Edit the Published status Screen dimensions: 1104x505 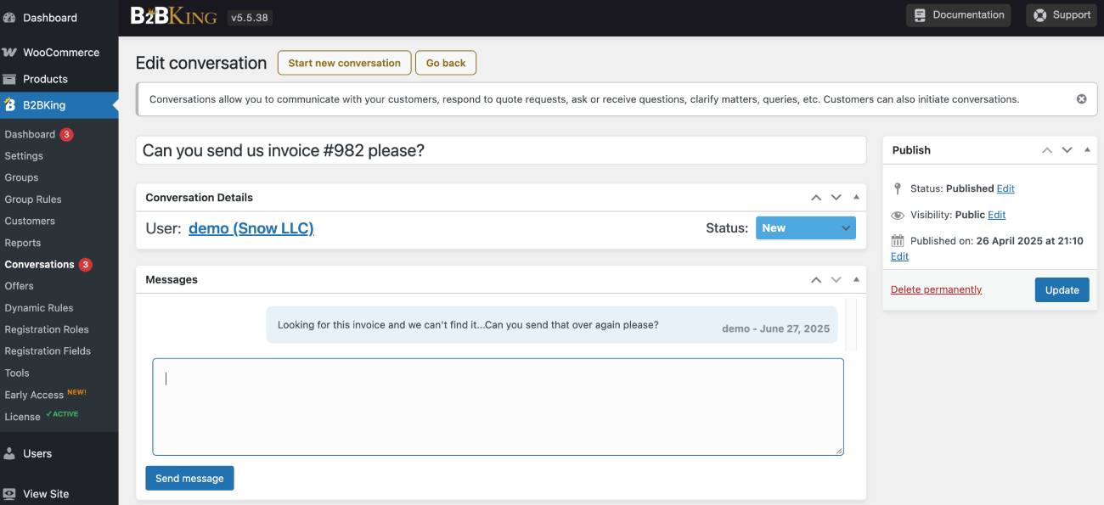tap(1005, 188)
